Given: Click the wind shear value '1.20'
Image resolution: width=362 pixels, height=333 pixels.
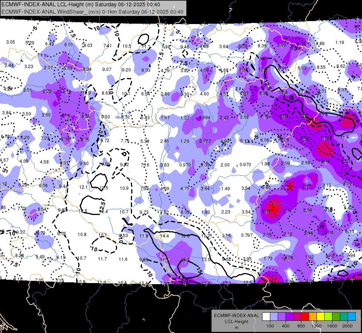Looking at the screenshot, I should click(185, 141).
